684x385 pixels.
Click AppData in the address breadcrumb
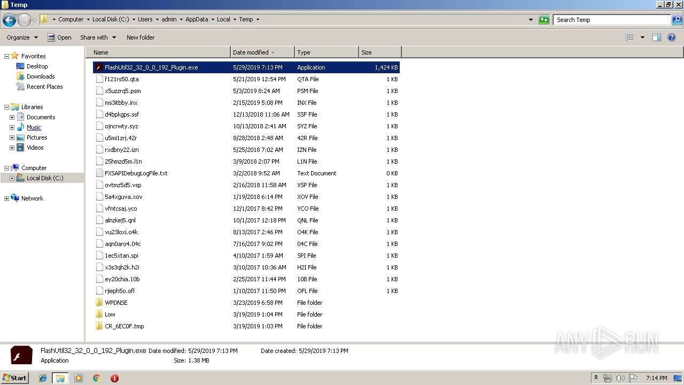(x=197, y=19)
